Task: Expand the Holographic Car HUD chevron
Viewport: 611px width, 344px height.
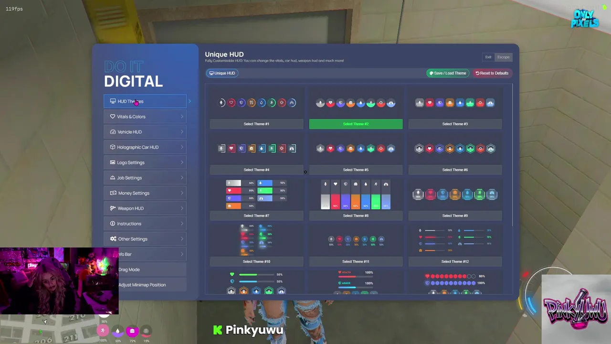Action: 182,147
